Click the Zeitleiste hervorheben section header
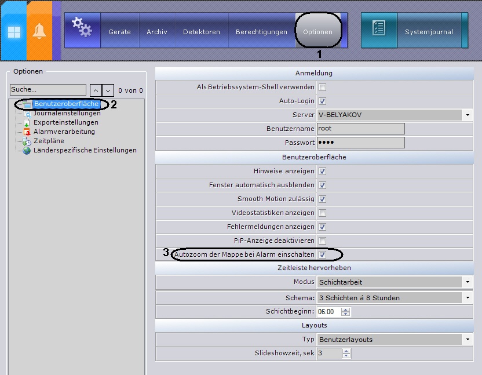The width and height of the screenshot is (482, 375). [x=314, y=268]
